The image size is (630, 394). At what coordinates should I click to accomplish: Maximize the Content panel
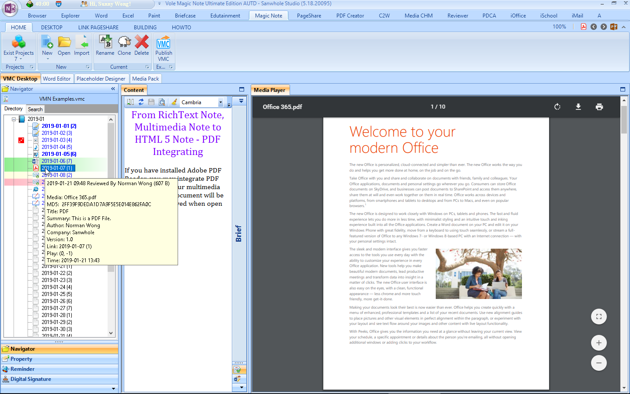pos(241,89)
